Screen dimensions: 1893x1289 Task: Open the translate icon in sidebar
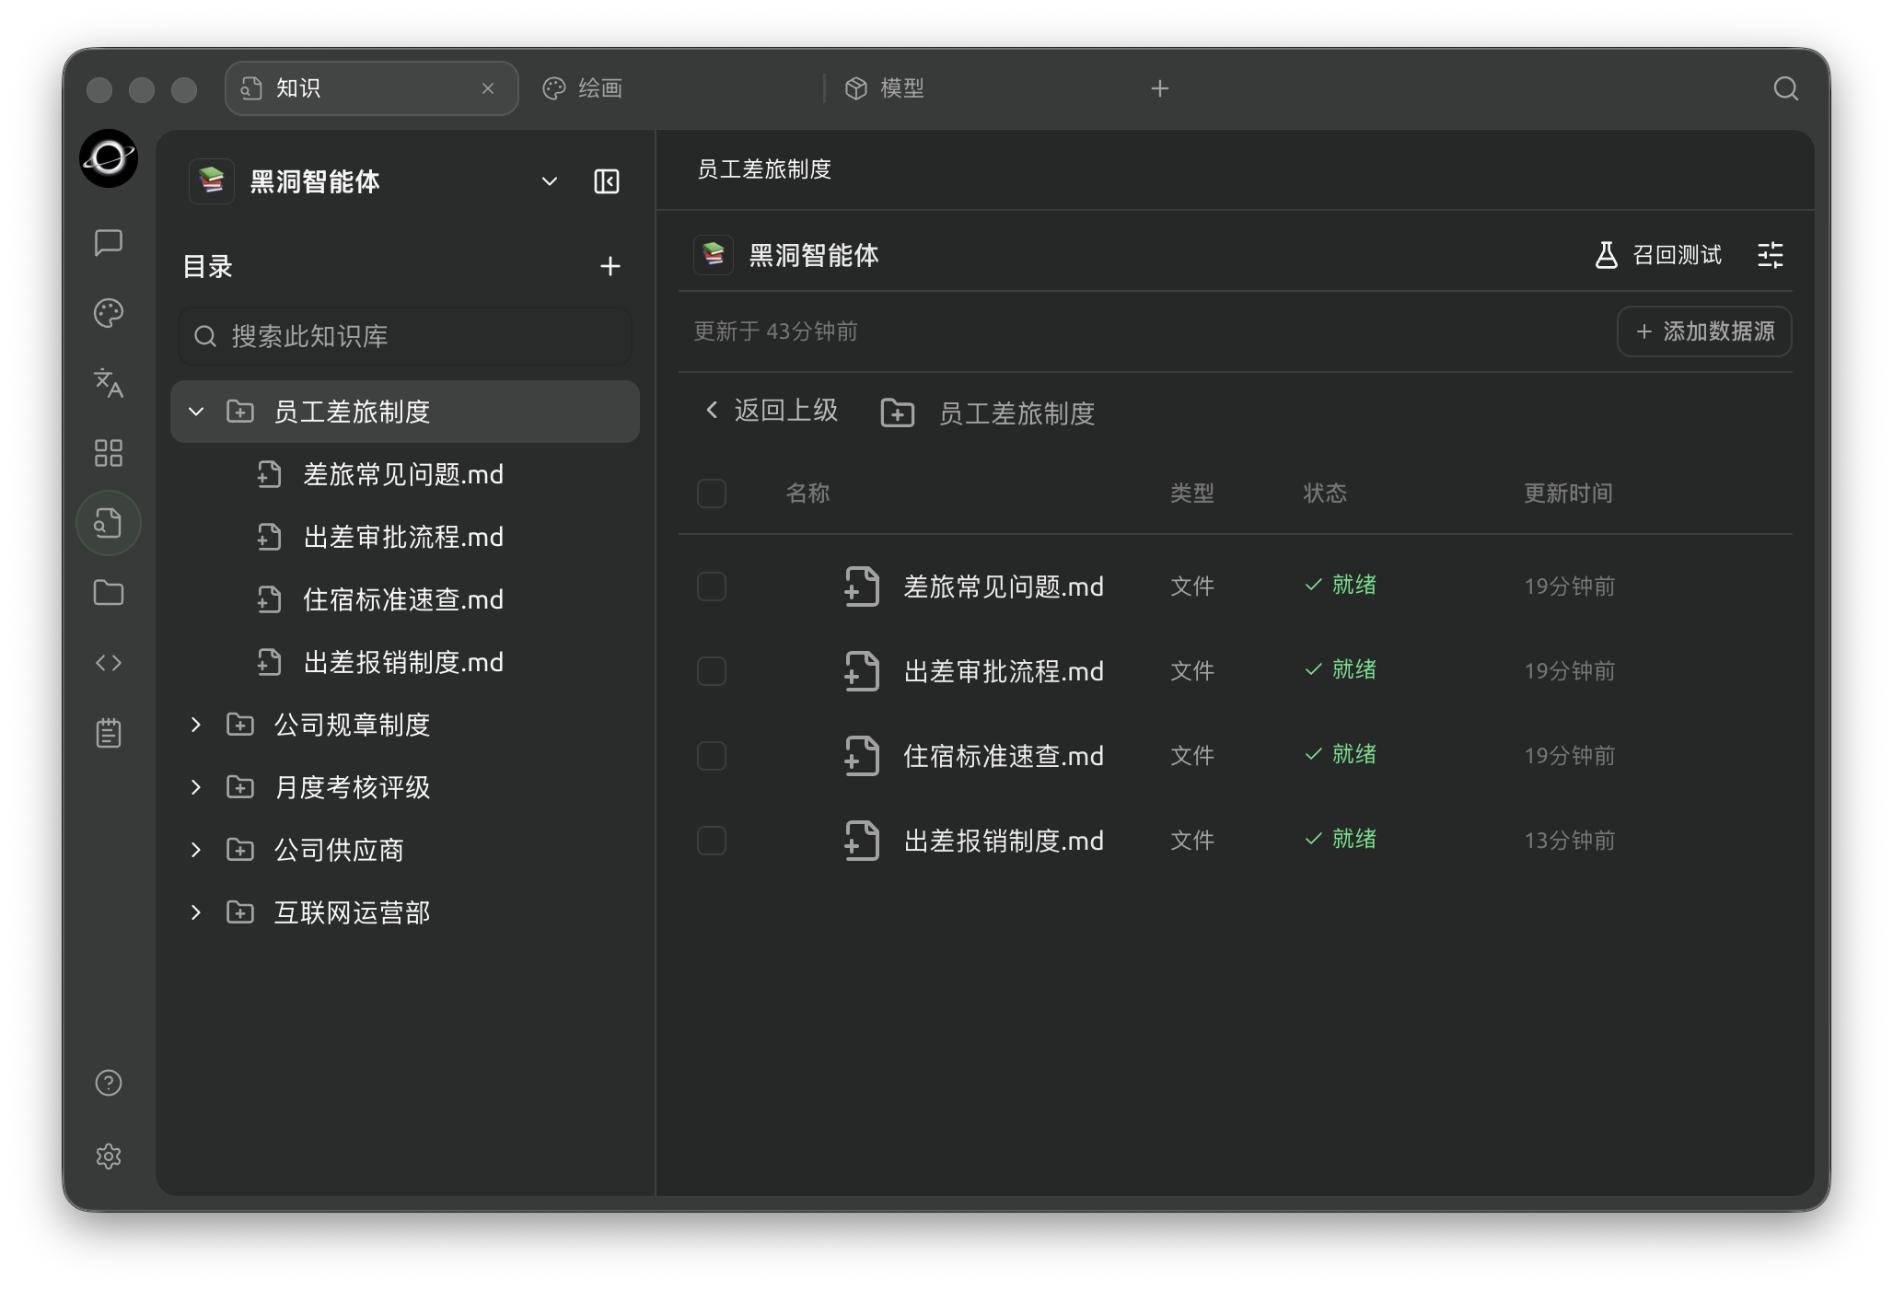coord(109,383)
